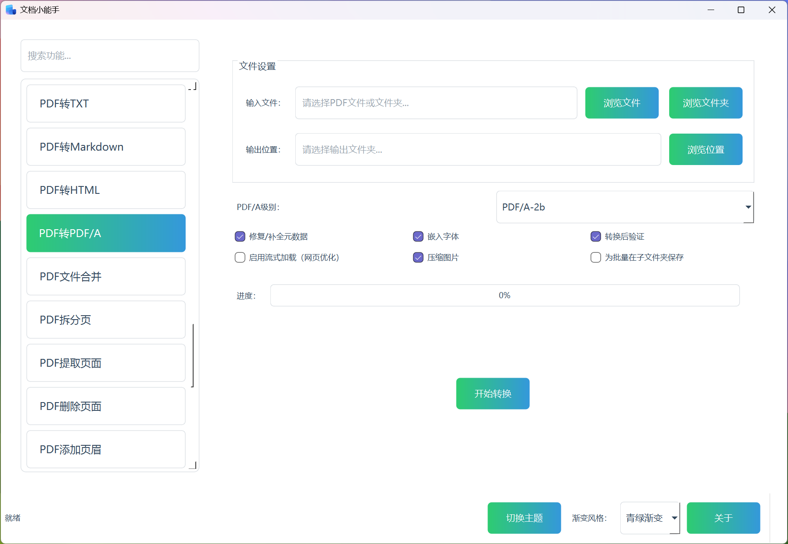This screenshot has height=544, width=788.
Task: Click the 浏览文件 button
Action: click(622, 103)
